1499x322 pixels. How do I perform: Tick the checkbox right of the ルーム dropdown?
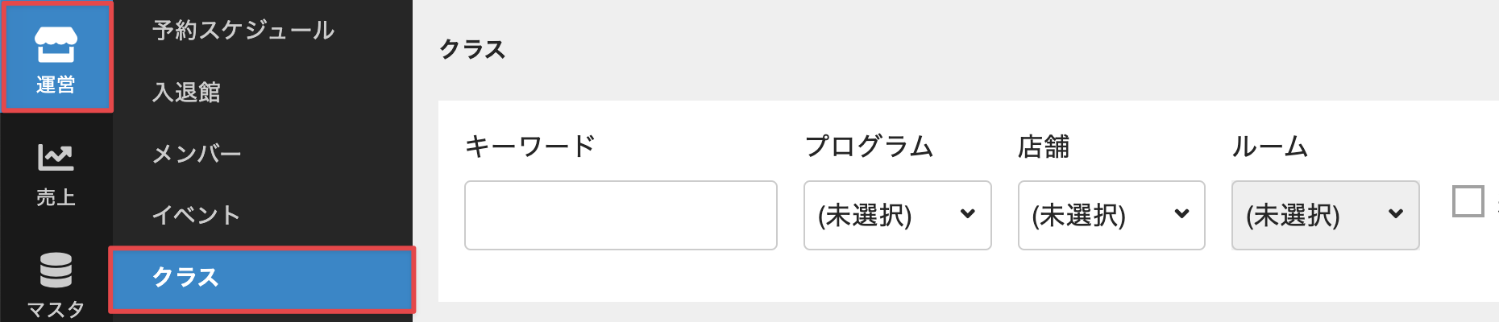[1468, 201]
